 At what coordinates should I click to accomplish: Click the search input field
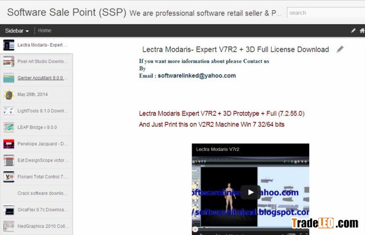(326, 13)
